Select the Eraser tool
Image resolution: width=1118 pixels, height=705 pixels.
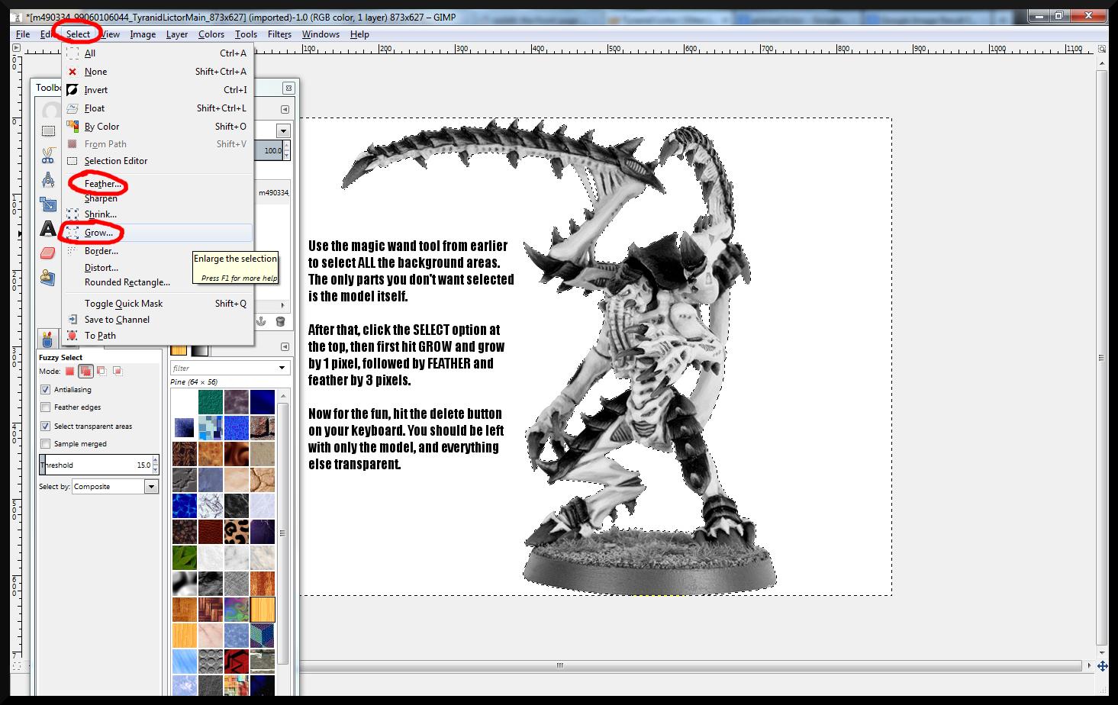(48, 253)
